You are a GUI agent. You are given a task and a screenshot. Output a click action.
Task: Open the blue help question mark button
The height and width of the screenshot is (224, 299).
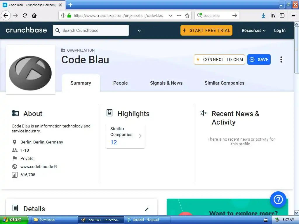point(278,199)
